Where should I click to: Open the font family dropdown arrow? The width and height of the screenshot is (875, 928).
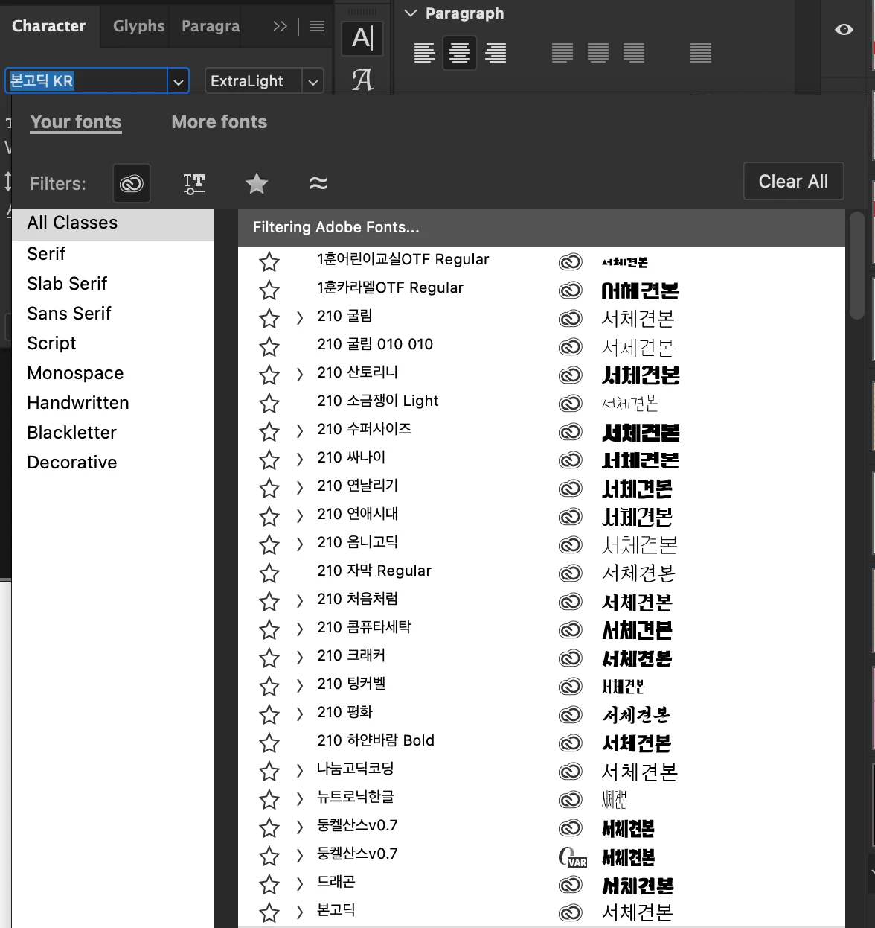pyautogui.click(x=178, y=81)
